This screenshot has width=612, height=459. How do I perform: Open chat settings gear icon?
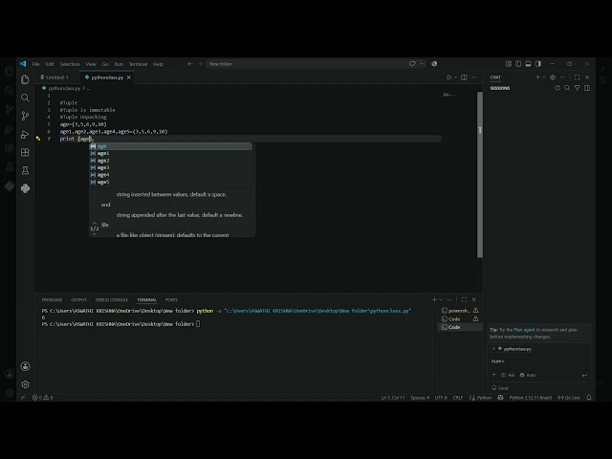tap(553, 77)
